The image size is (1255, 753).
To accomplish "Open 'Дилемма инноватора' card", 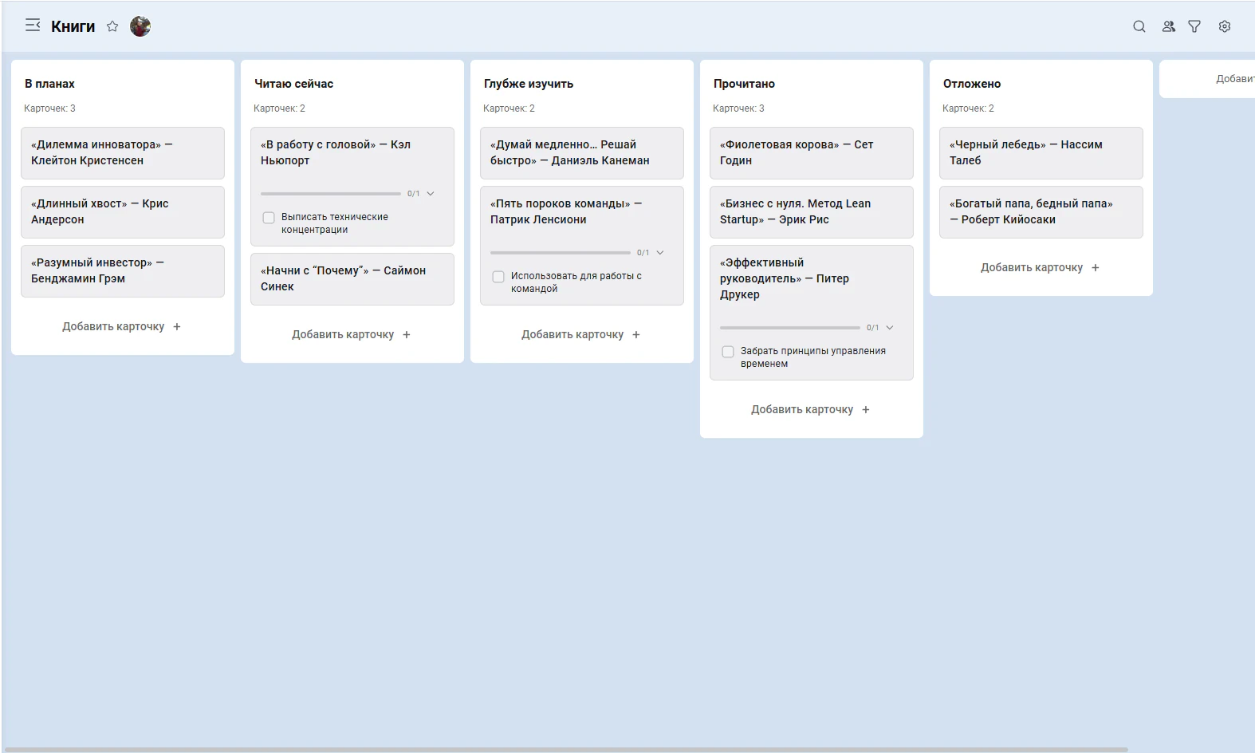I will coord(123,153).
